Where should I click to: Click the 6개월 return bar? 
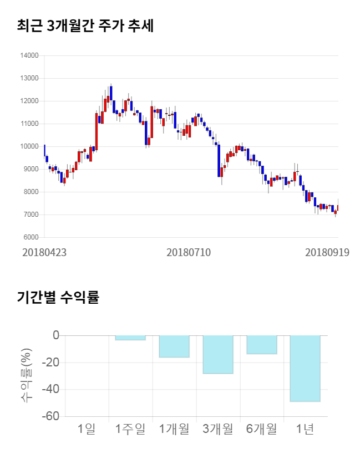click(262, 345)
